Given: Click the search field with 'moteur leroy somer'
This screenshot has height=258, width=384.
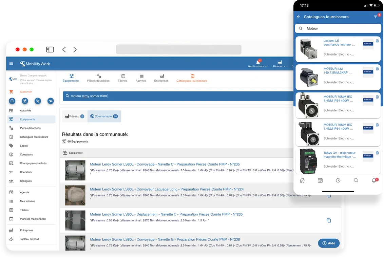Looking at the screenshot, I should tap(178, 96).
